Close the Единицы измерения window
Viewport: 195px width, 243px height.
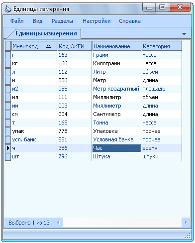tap(180, 7)
